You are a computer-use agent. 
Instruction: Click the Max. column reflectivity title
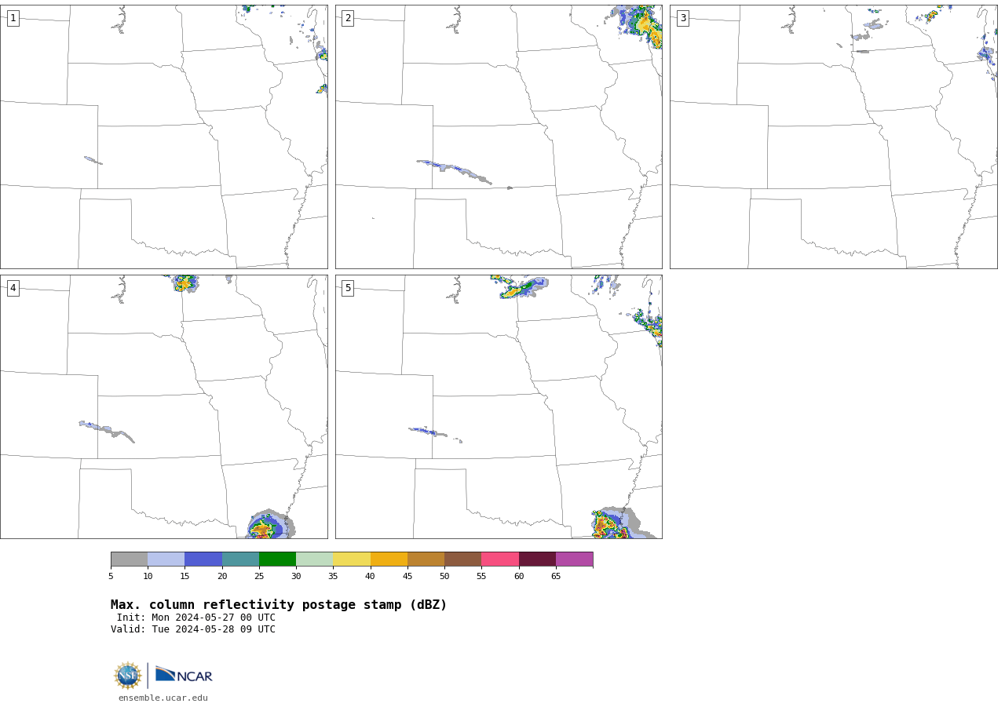coord(279,605)
